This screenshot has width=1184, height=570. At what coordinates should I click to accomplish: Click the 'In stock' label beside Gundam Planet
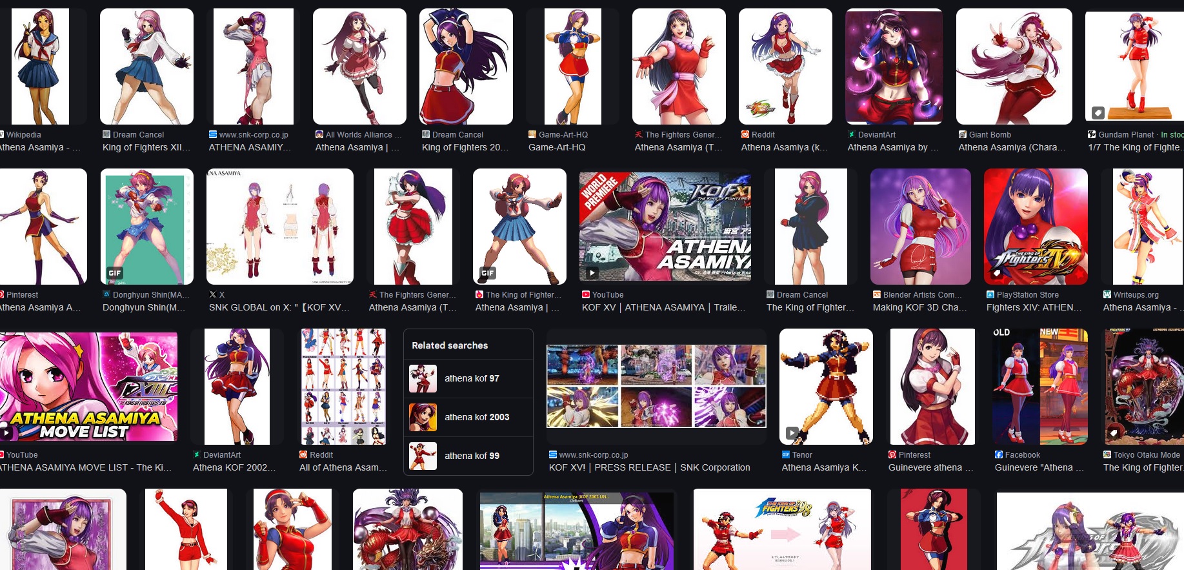[x=1172, y=134]
